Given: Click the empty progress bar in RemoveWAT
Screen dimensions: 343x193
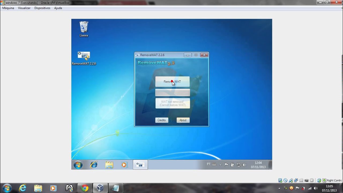Looking at the screenshot, I should click(173, 93).
